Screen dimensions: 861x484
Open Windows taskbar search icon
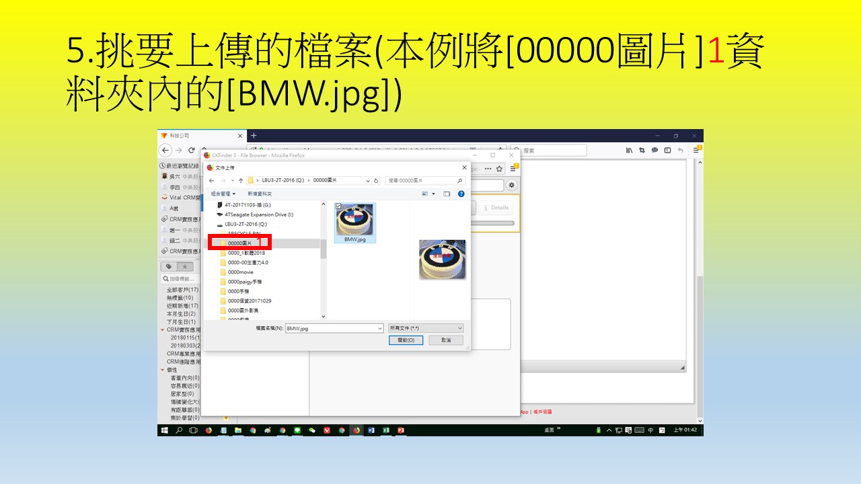[179, 430]
